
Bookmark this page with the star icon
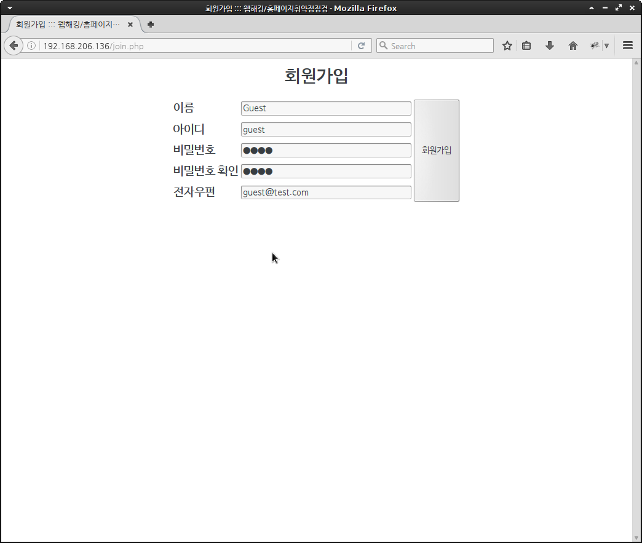tap(507, 46)
